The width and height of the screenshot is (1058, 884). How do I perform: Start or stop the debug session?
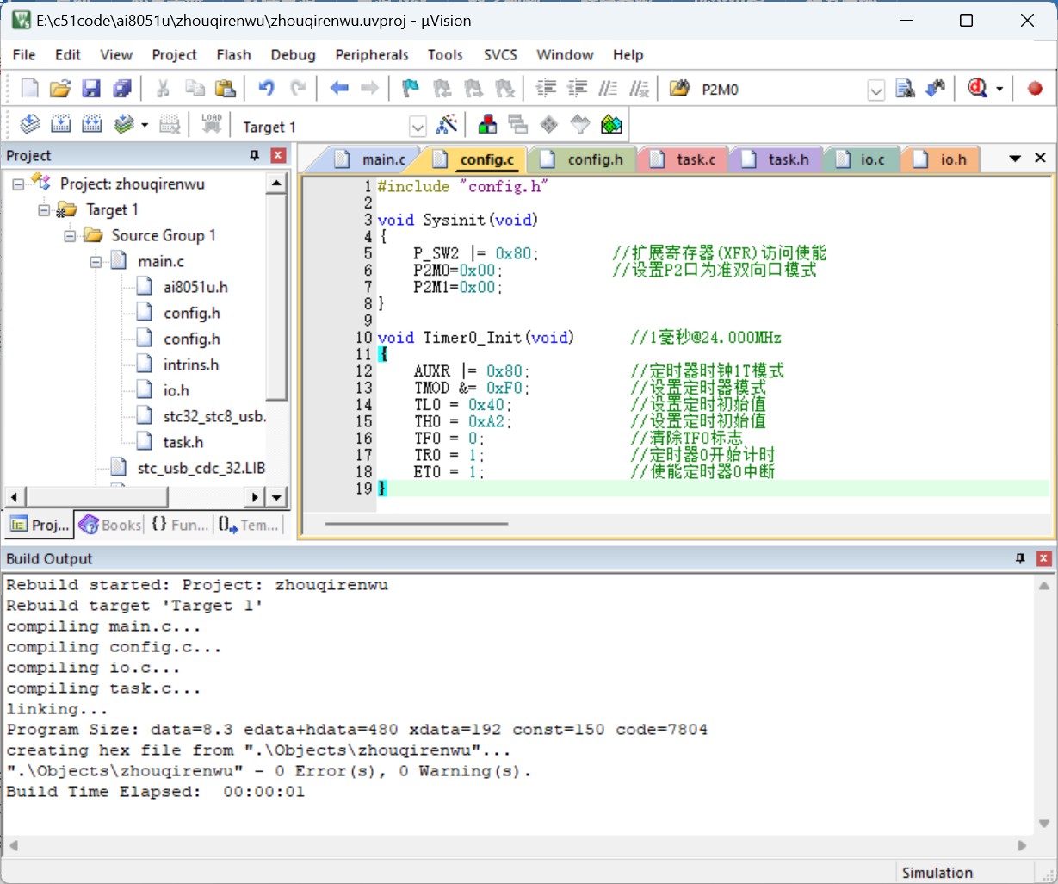[x=978, y=89]
